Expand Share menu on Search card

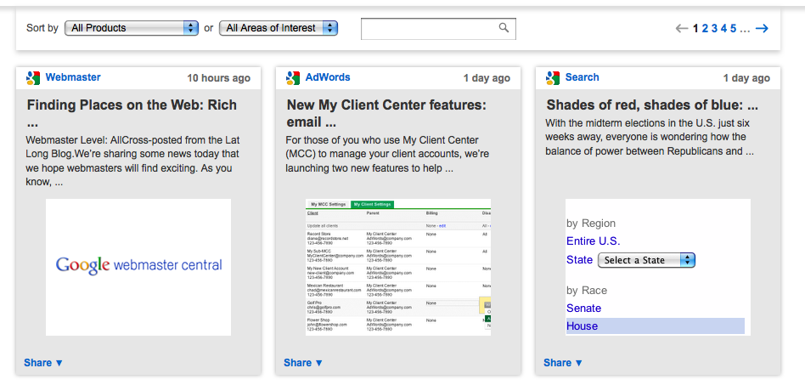point(563,363)
